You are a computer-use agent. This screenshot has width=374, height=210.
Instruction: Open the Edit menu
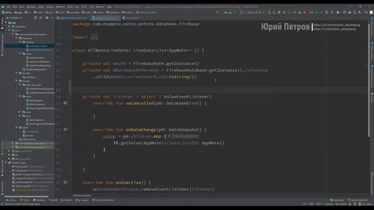pyautogui.click(x=15, y=7)
